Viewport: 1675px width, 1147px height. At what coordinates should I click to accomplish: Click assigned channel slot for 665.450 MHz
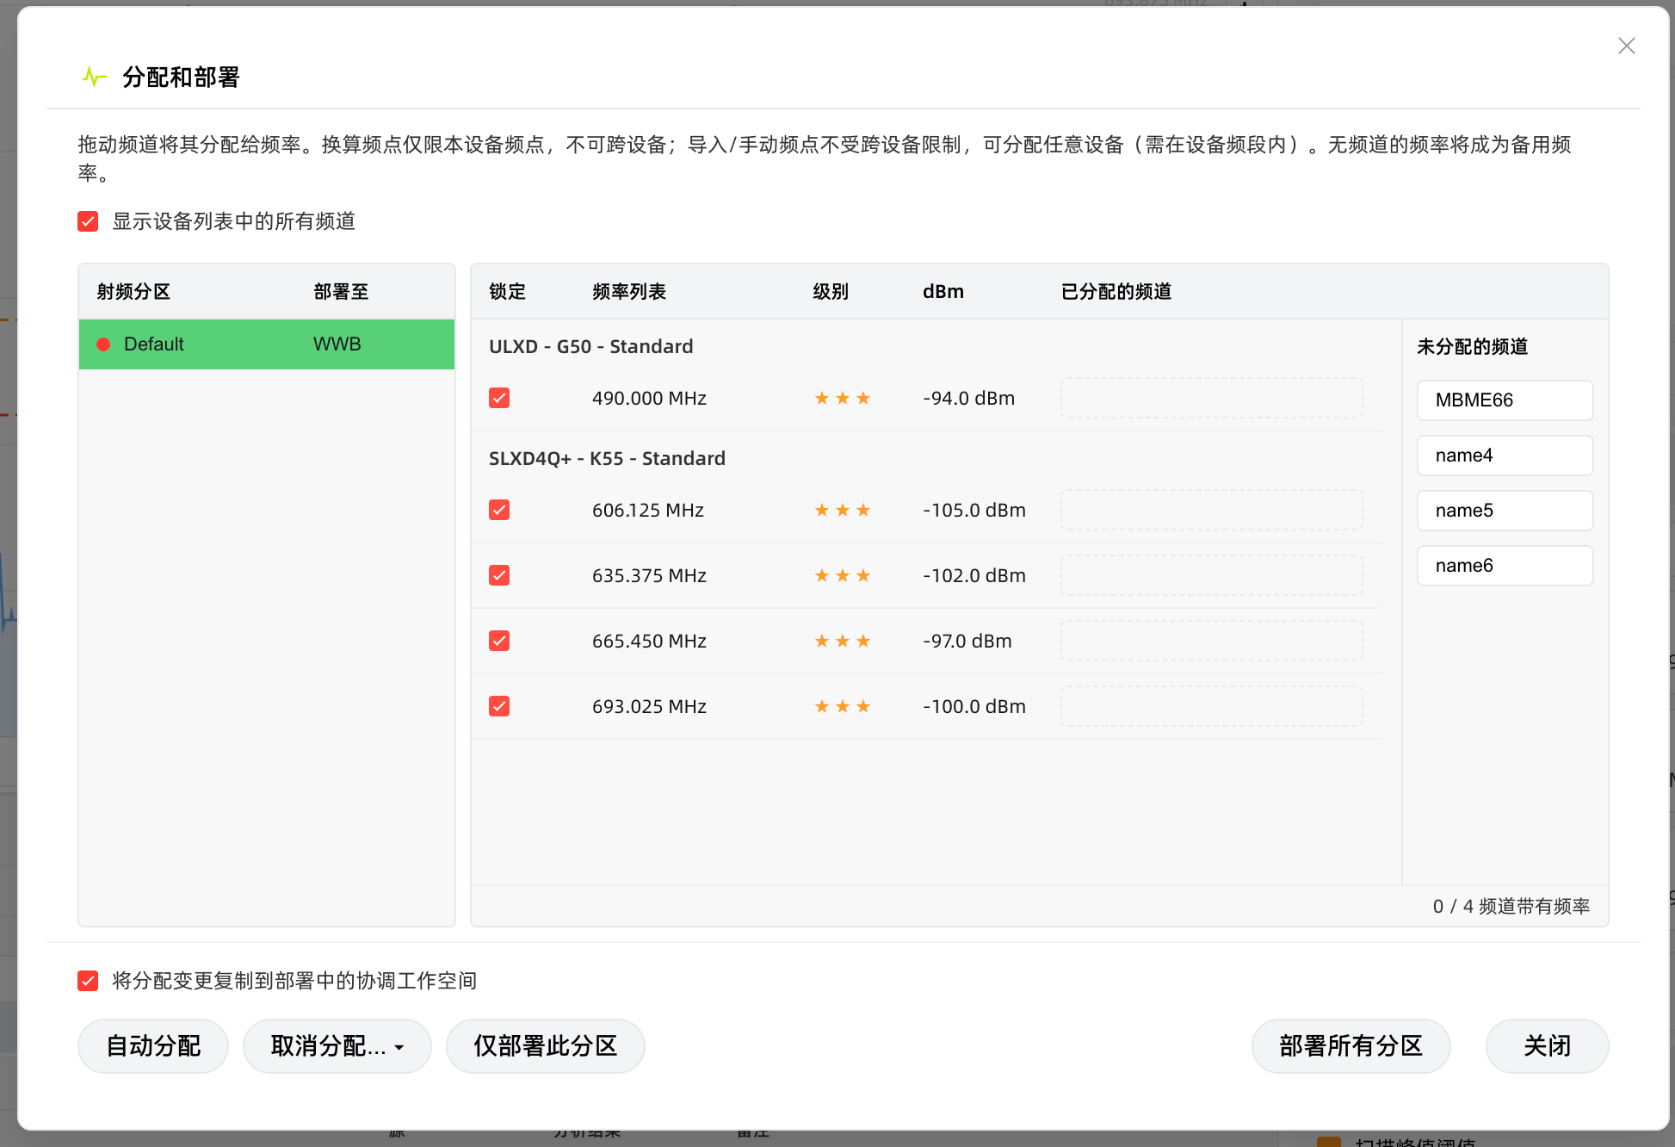(1212, 641)
